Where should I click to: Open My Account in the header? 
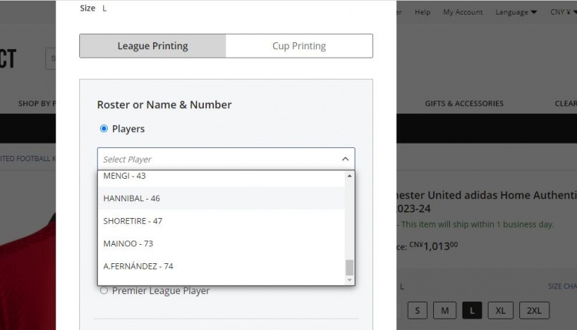pos(463,12)
